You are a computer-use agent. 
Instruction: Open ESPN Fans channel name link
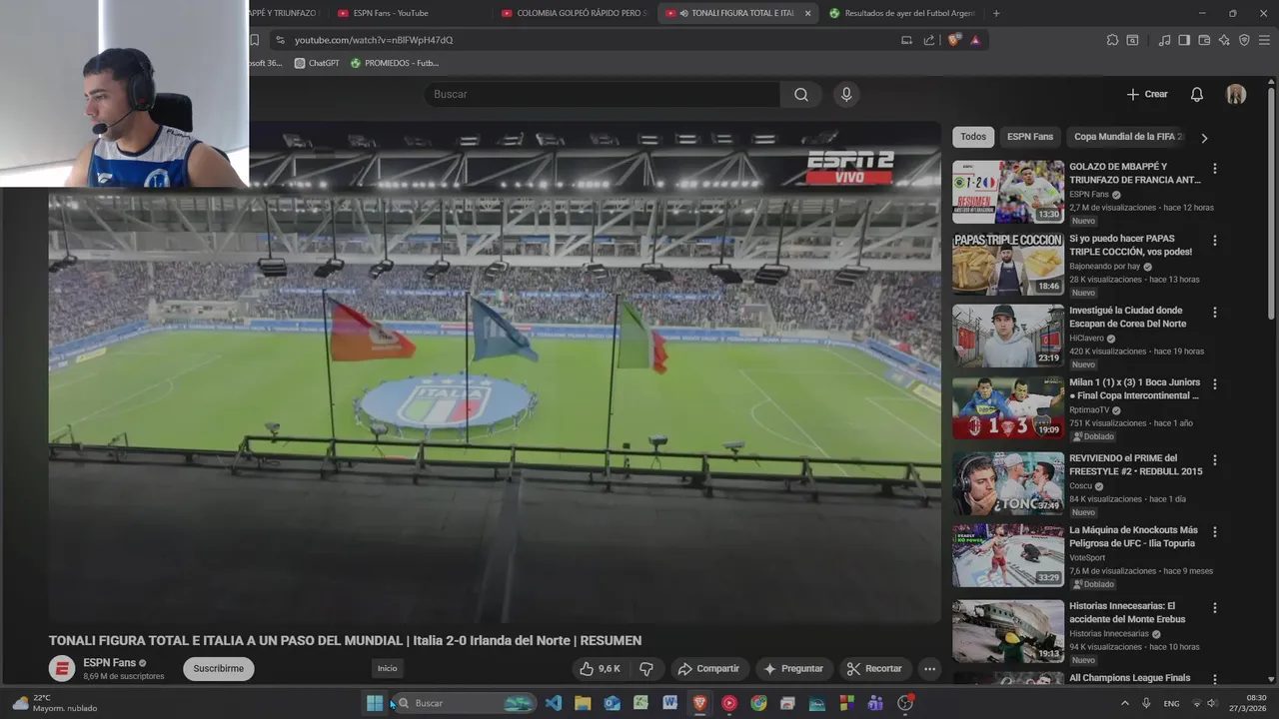(109, 663)
